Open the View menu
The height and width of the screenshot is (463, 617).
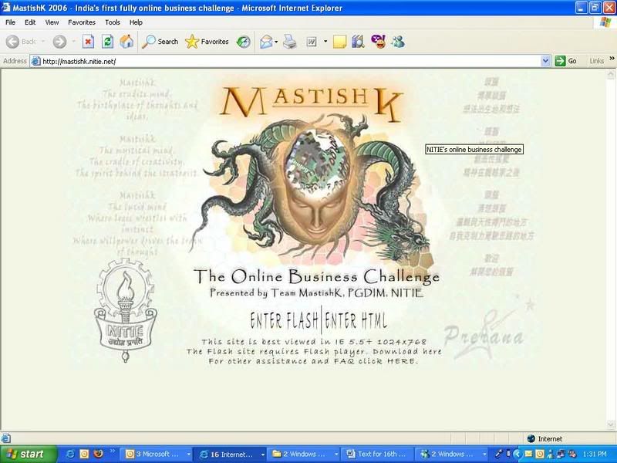tap(52, 22)
